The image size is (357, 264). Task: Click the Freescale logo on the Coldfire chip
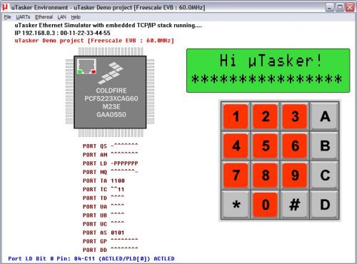[x=111, y=73]
